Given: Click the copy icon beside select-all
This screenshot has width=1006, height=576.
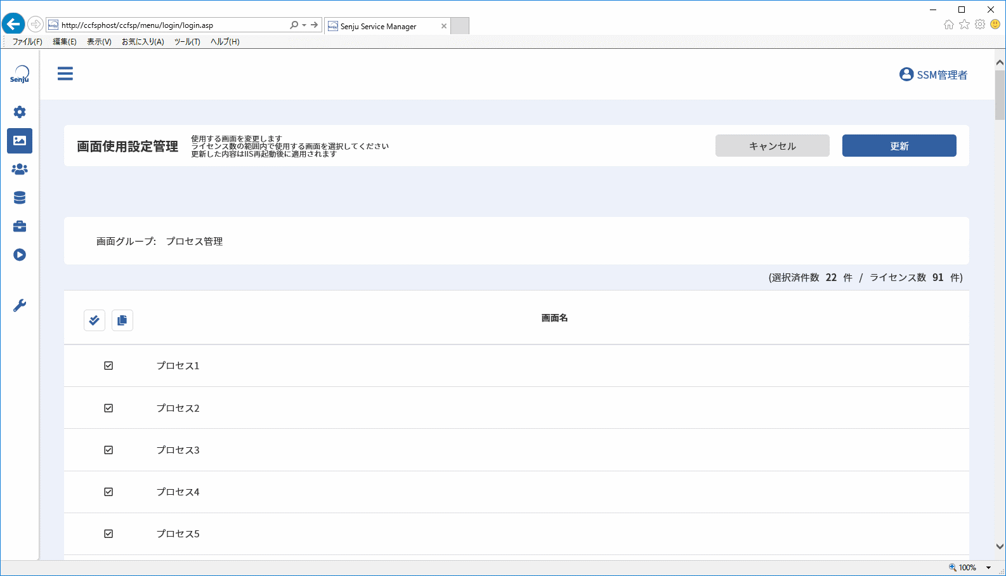Looking at the screenshot, I should [x=122, y=320].
